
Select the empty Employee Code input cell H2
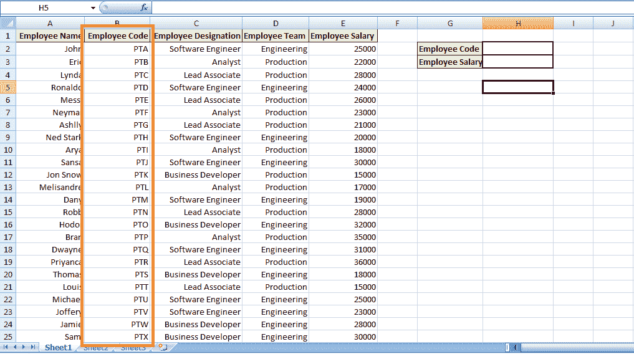pos(517,49)
